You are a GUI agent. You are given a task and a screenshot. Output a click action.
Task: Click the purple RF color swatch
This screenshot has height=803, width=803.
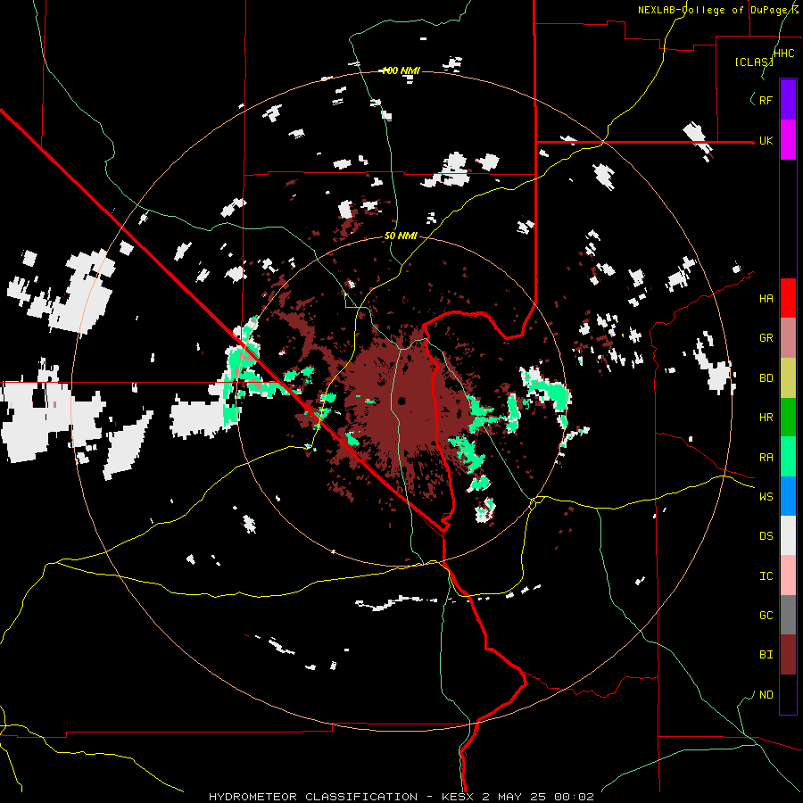coord(788,100)
